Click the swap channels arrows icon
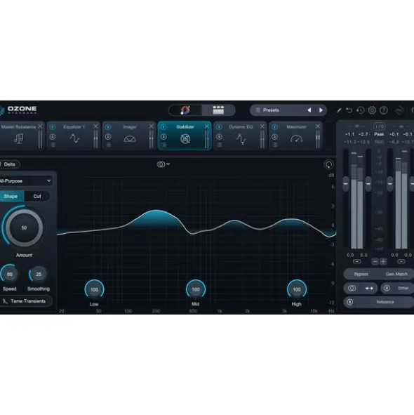 [369, 288]
